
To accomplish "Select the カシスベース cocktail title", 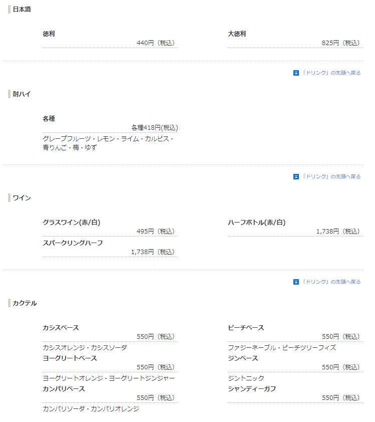I will (x=61, y=328).
